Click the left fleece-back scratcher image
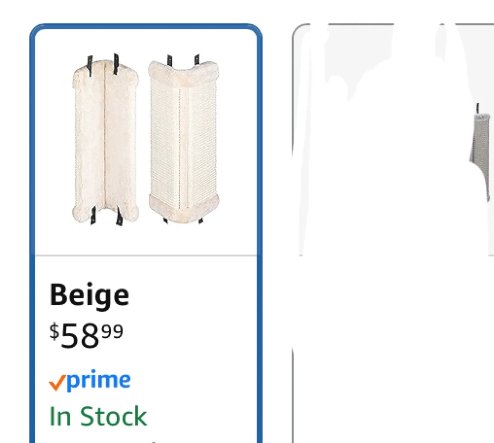Viewport: 494px width, 443px height. point(106,141)
